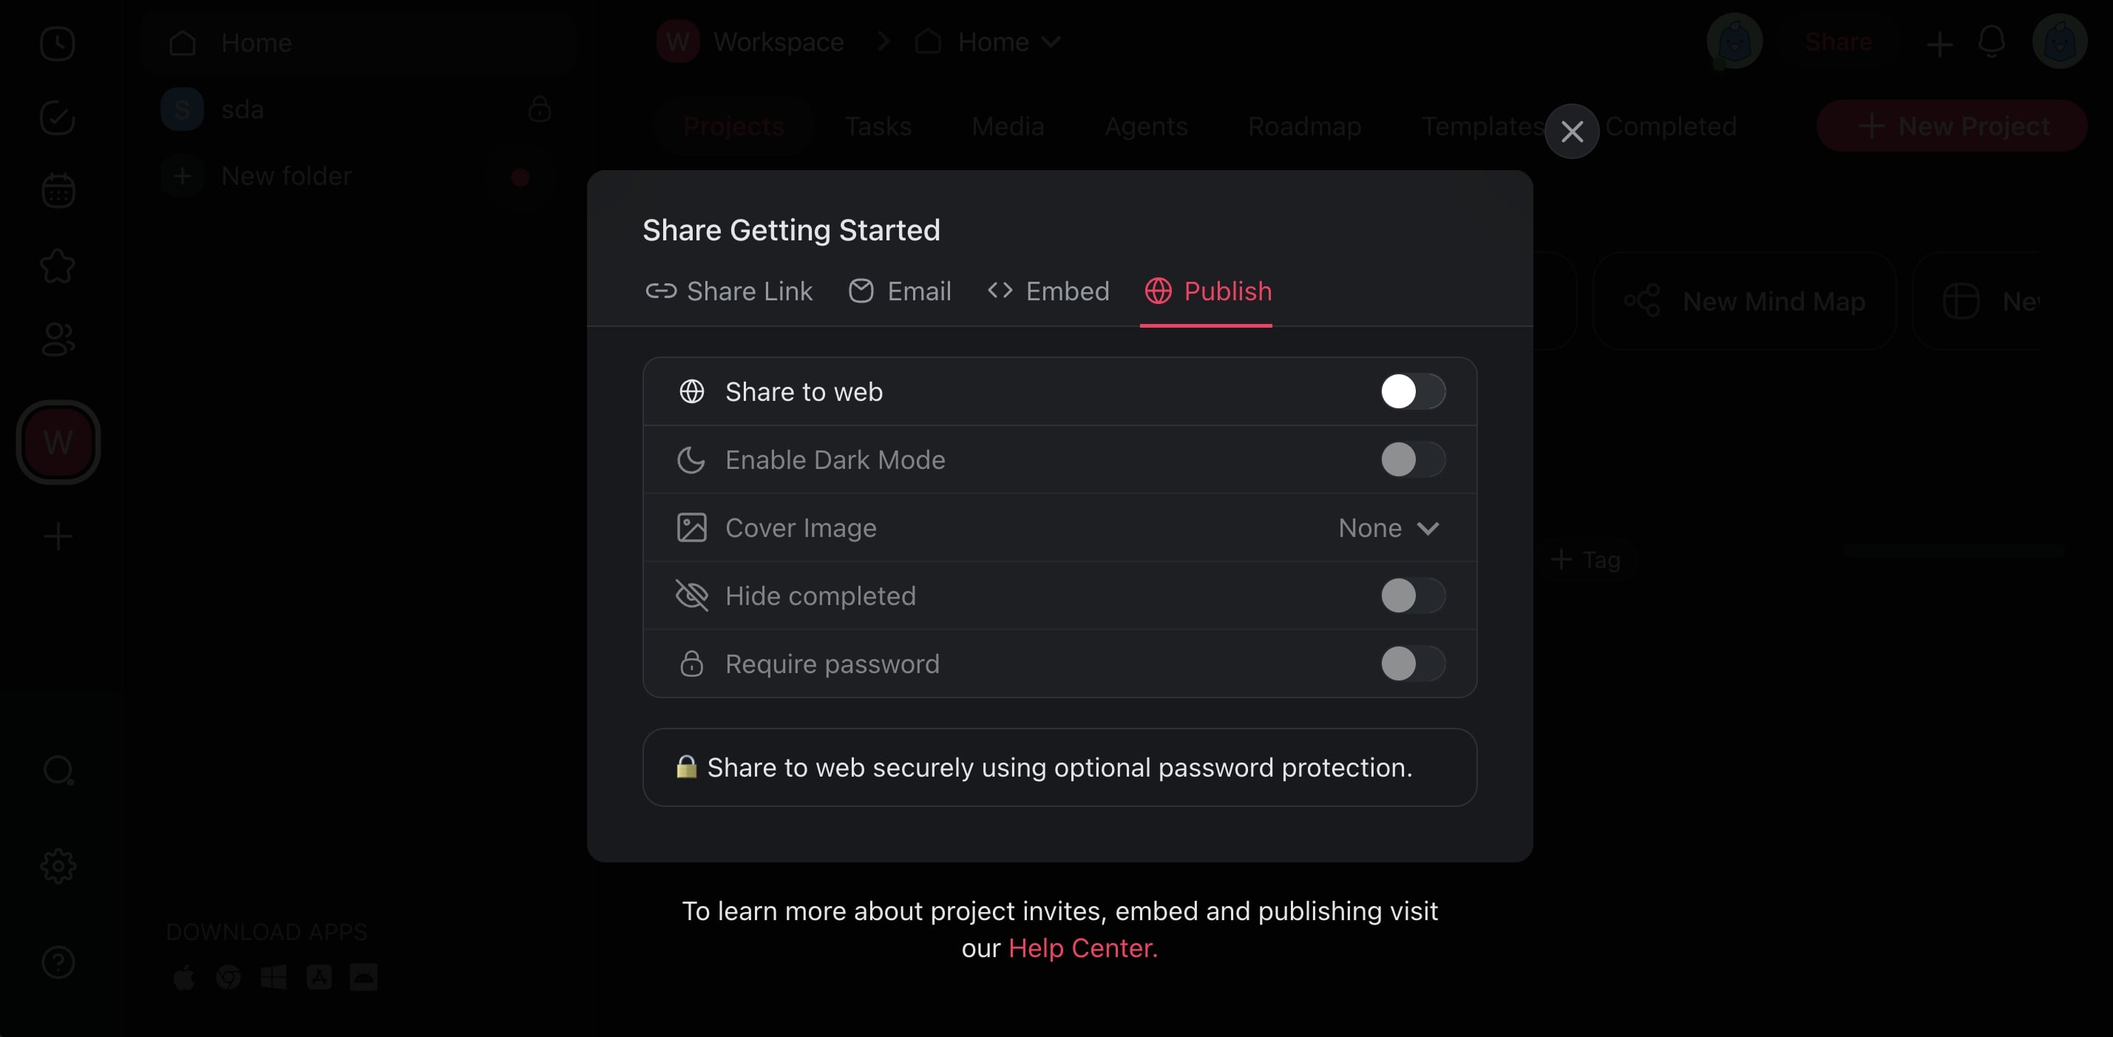Enable the Share to web toggle
Screen dimensions: 2113x1037
pos(1411,391)
